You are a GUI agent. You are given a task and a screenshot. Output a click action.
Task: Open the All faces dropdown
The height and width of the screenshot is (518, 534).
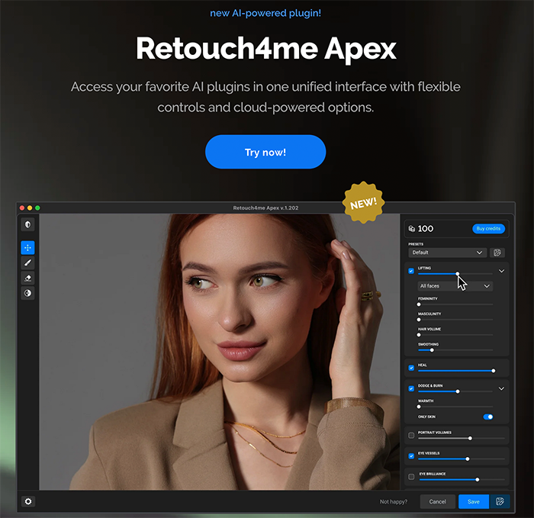[455, 286]
